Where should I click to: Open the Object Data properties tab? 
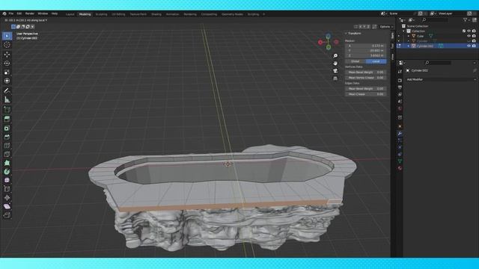tap(400, 161)
